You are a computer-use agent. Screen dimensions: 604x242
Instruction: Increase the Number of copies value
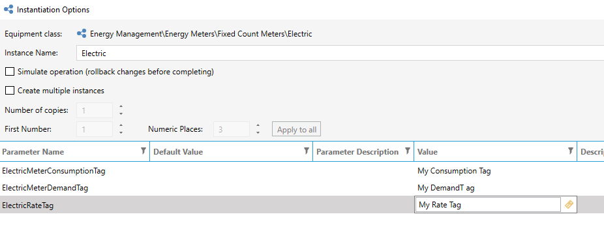(x=121, y=106)
